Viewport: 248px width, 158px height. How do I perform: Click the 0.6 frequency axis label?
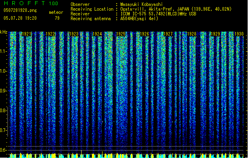tap(3, 150)
